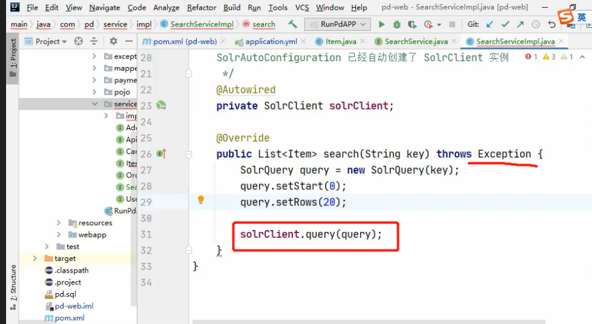Click the collapse all icon in Project panel
592x324 pixels.
(x=94, y=41)
